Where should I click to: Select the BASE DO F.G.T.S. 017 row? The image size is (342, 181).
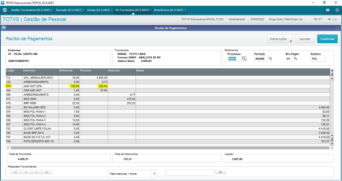point(168,137)
